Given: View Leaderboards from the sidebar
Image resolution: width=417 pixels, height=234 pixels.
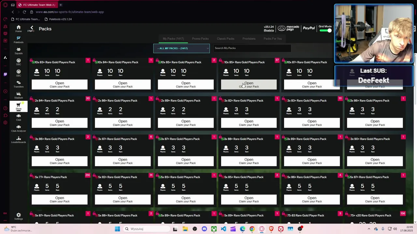Looking at the screenshot, I should [x=19, y=139].
